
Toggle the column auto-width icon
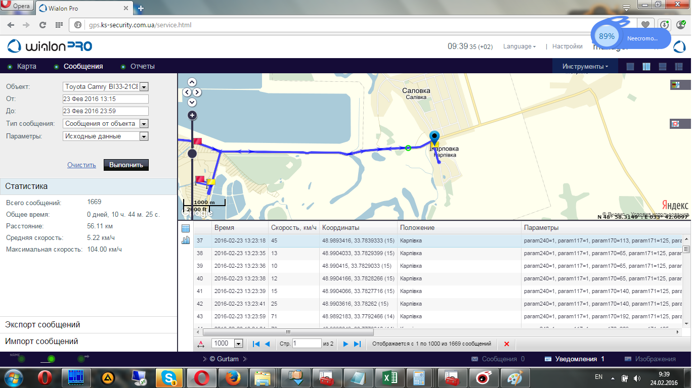point(200,344)
